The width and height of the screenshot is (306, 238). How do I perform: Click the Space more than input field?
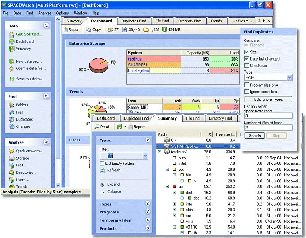(268, 116)
